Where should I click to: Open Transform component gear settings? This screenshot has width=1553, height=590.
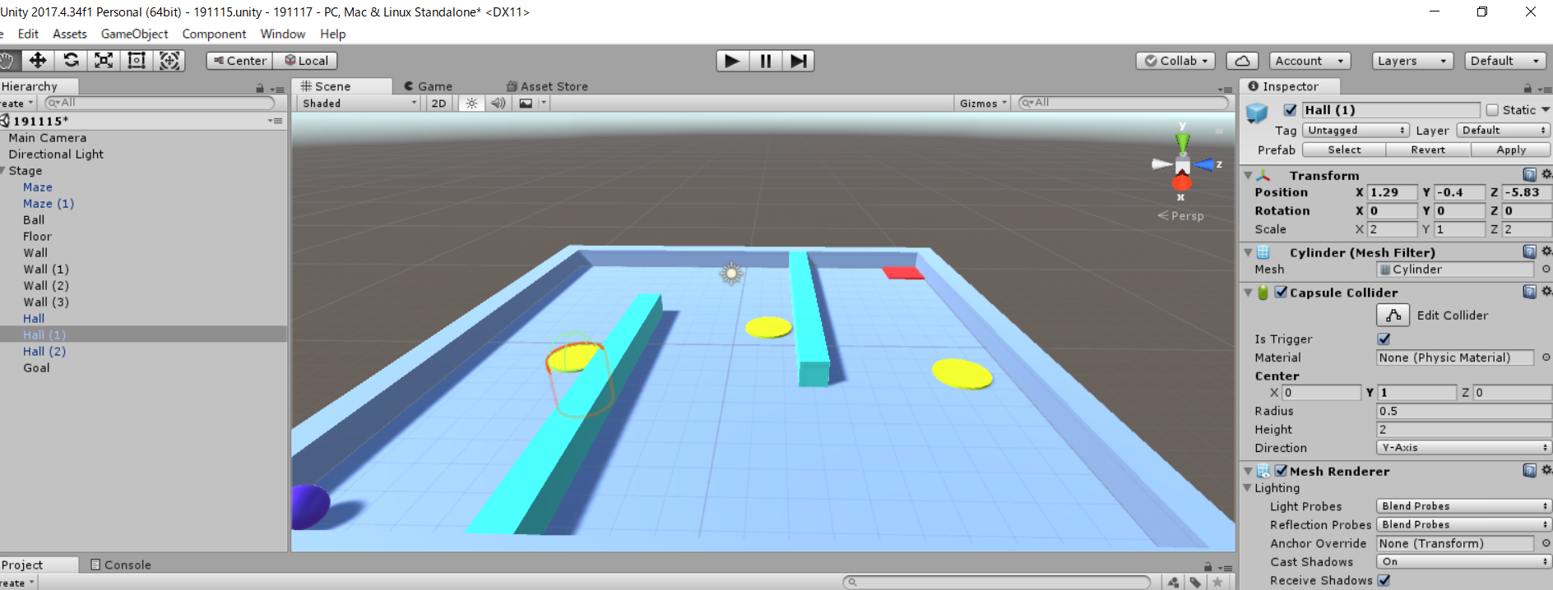[x=1546, y=174]
